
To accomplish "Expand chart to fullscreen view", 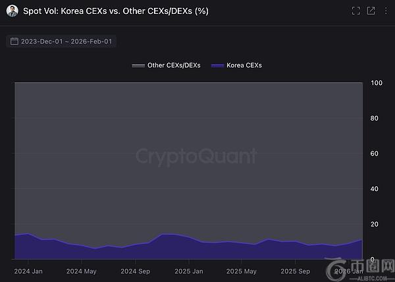I will click(356, 11).
